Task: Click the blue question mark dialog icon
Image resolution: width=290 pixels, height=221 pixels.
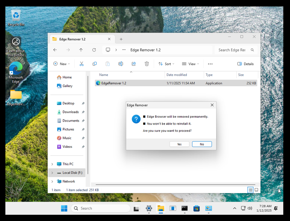Action: (x=136, y=119)
